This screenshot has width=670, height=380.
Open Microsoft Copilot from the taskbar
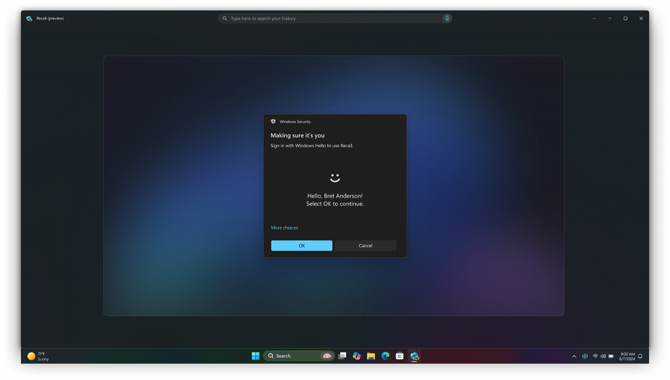click(356, 356)
